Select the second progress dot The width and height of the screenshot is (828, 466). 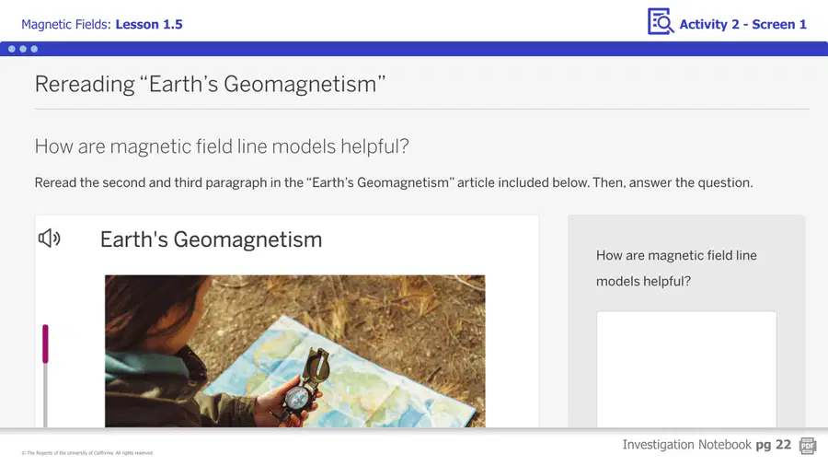click(x=23, y=49)
